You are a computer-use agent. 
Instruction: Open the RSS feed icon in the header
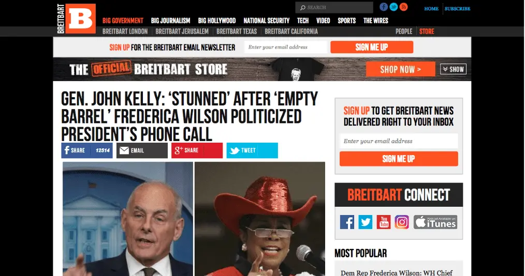404,7
